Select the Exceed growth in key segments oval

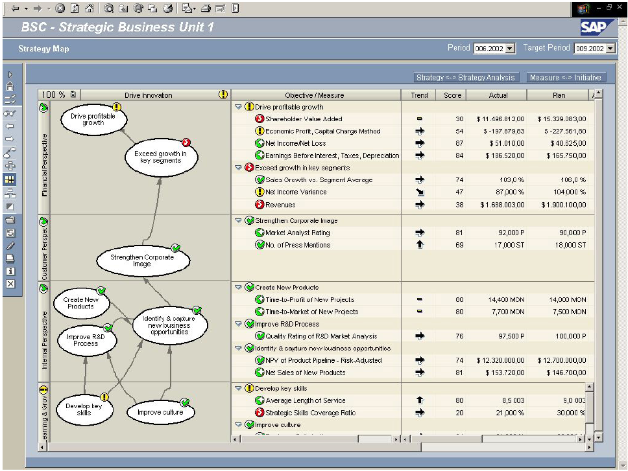161,157
